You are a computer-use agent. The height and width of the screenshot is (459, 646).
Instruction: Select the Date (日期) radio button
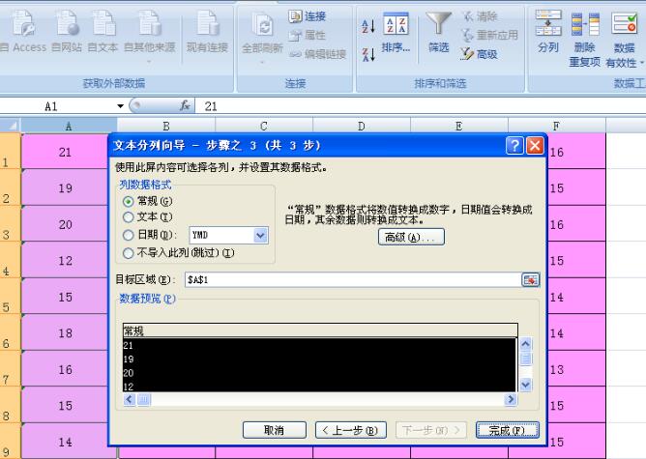tap(128, 235)
